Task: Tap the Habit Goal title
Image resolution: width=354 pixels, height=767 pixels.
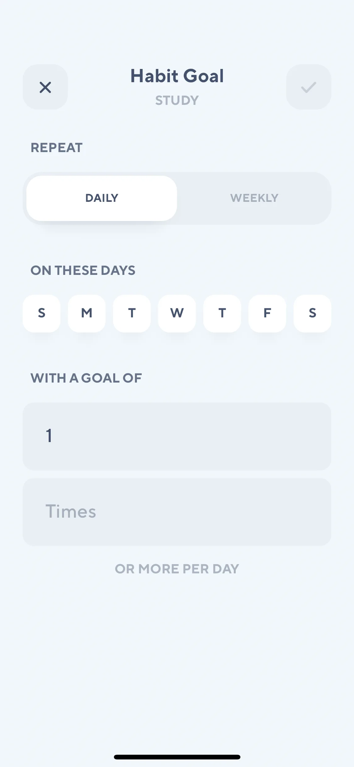Action: (177, 76)
